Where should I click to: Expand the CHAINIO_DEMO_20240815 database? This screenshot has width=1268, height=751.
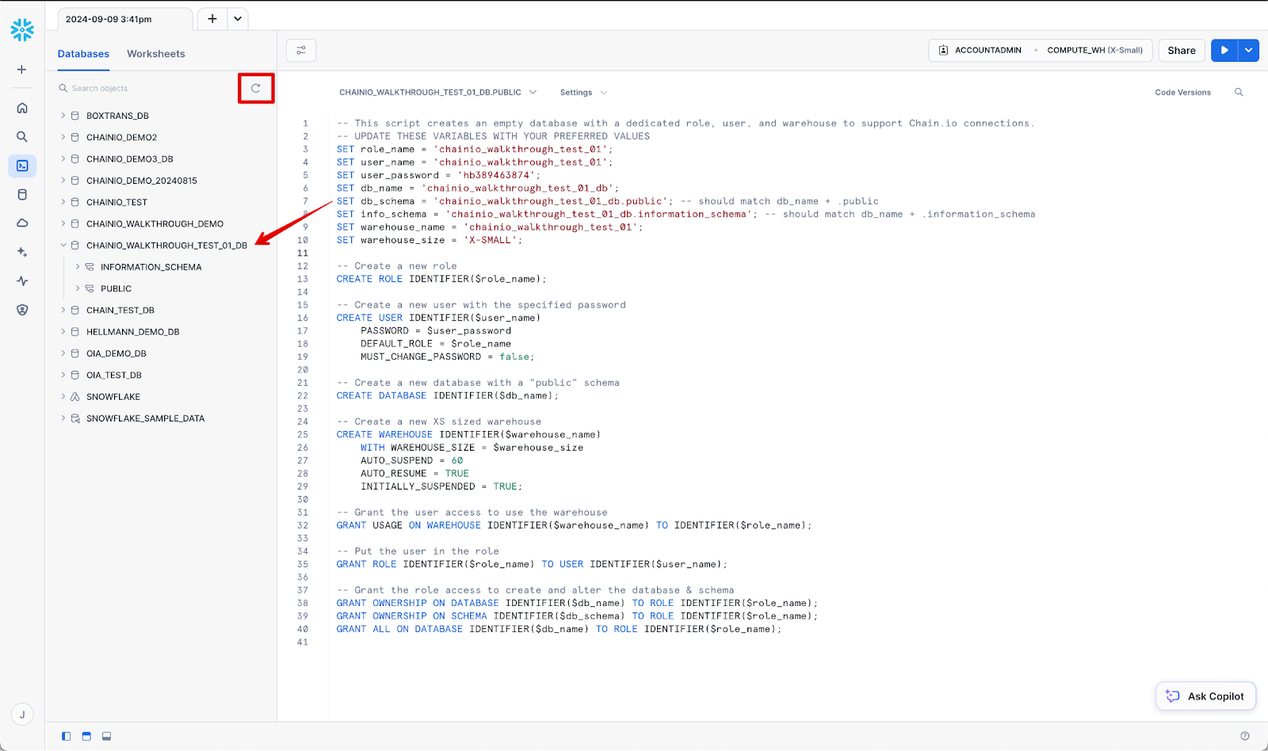pos(63,181)
